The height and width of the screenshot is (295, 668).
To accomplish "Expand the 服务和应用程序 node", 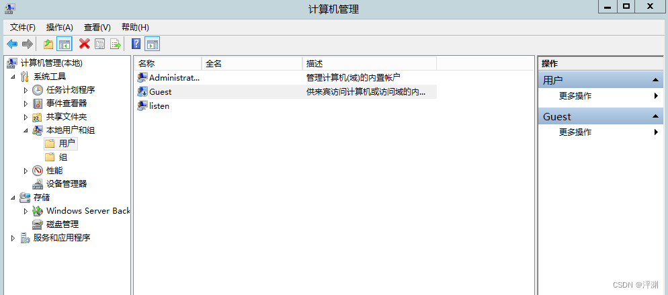I will pos(13,238).
